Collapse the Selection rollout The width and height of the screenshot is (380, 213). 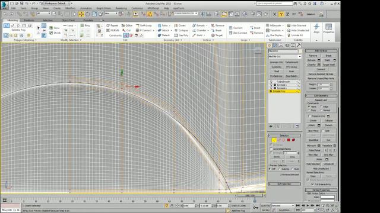(x=284, y=135)
